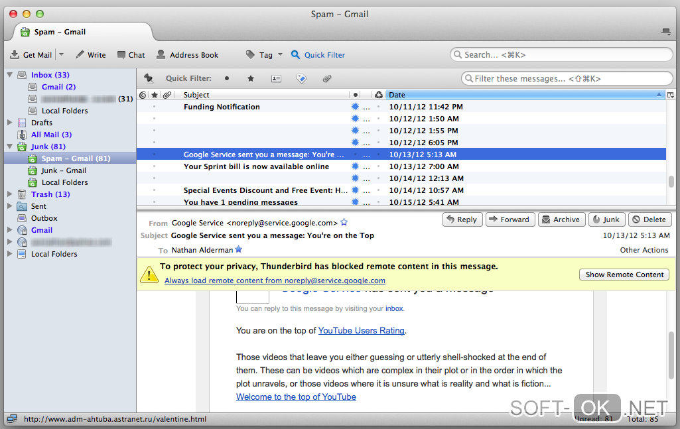Image resolution: width=680 pixels, height=429 pixels.
Task: Click into the global Search field
Action: click(x=561, y=54)
